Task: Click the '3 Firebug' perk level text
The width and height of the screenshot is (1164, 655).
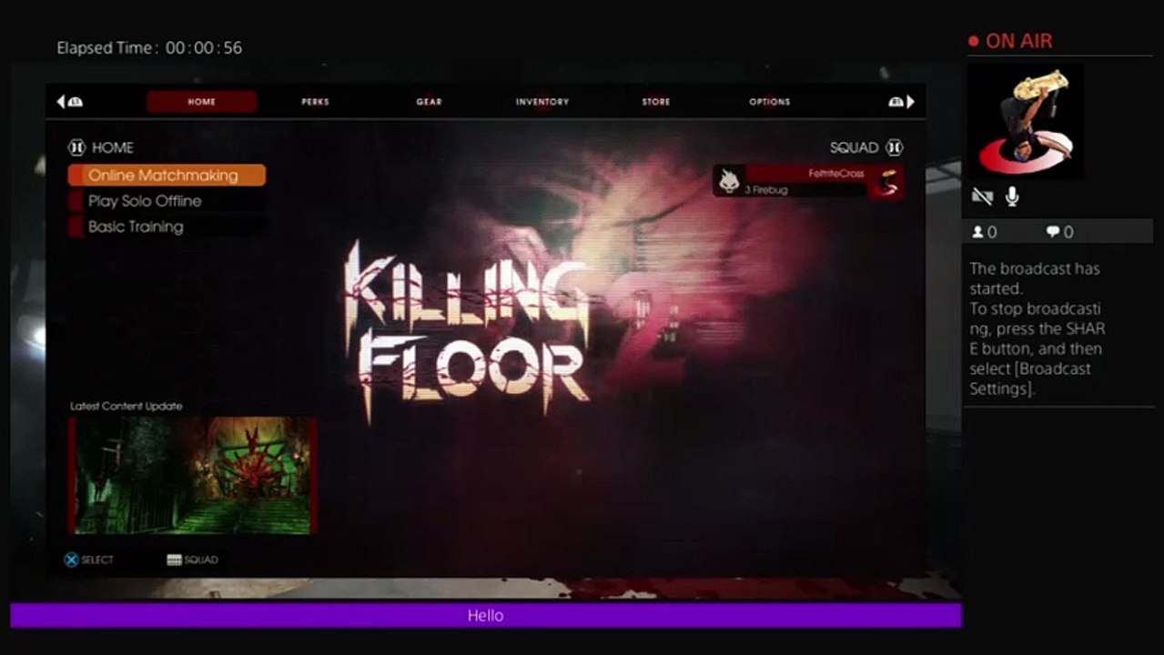Action: coord(766,190)
